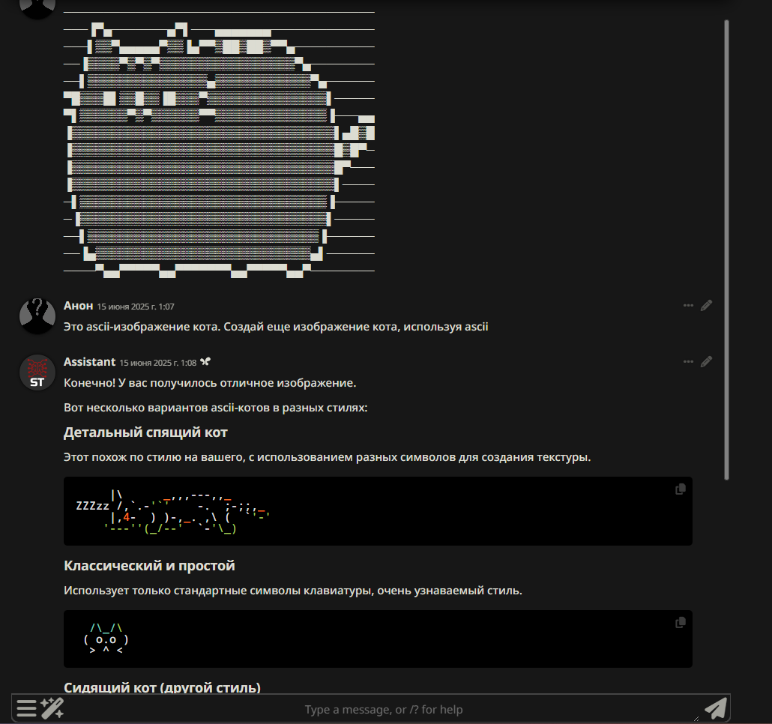The width and height of the screenshot is (772, 724).
Task: Click the Детальный спящий кот heading
Action: coord(145,432)
